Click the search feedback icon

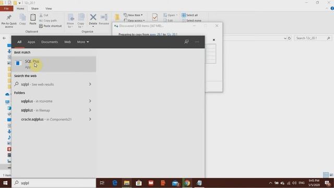(186, 42)
